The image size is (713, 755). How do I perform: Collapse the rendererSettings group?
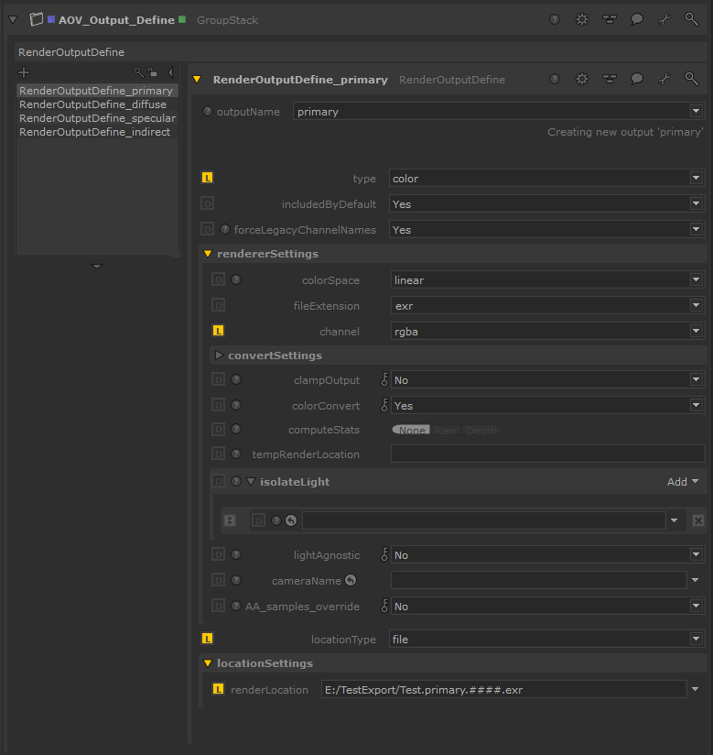click(208, 254)
